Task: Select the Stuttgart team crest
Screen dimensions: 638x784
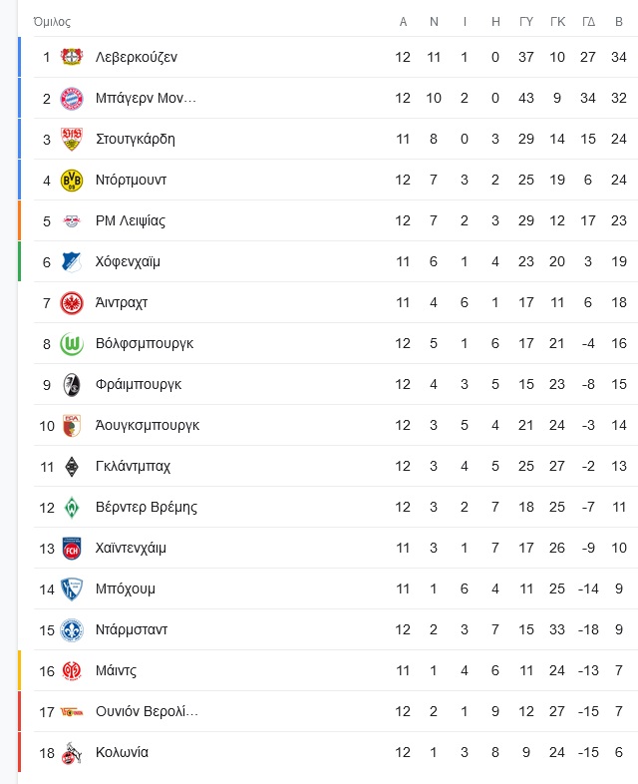Action: [x=72, y=139]
